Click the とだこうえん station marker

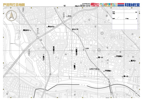pyautogui.click(x=99, y=69)
